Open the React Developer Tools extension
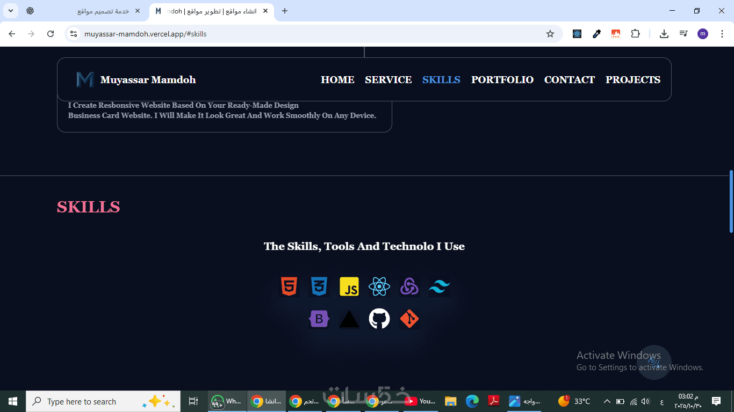 click(x=577, y=34)
